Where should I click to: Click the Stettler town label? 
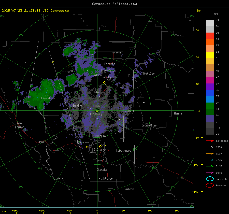coord(148,74)
